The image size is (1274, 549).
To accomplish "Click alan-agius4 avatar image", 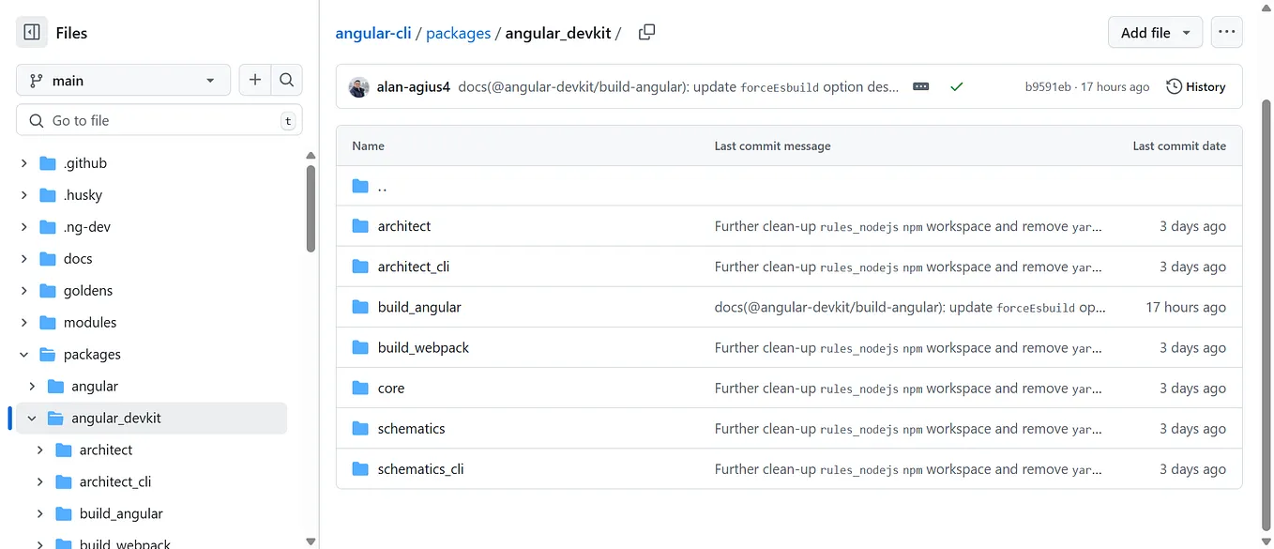I will [x=358, y=87].
